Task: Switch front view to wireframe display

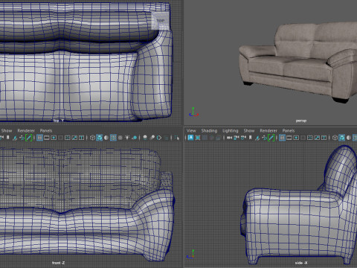Action: tap(92, 138)
